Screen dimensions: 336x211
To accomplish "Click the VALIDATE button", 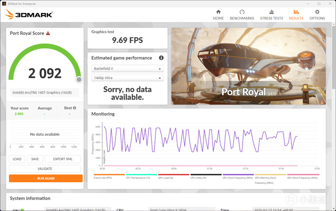I will 45,169.
